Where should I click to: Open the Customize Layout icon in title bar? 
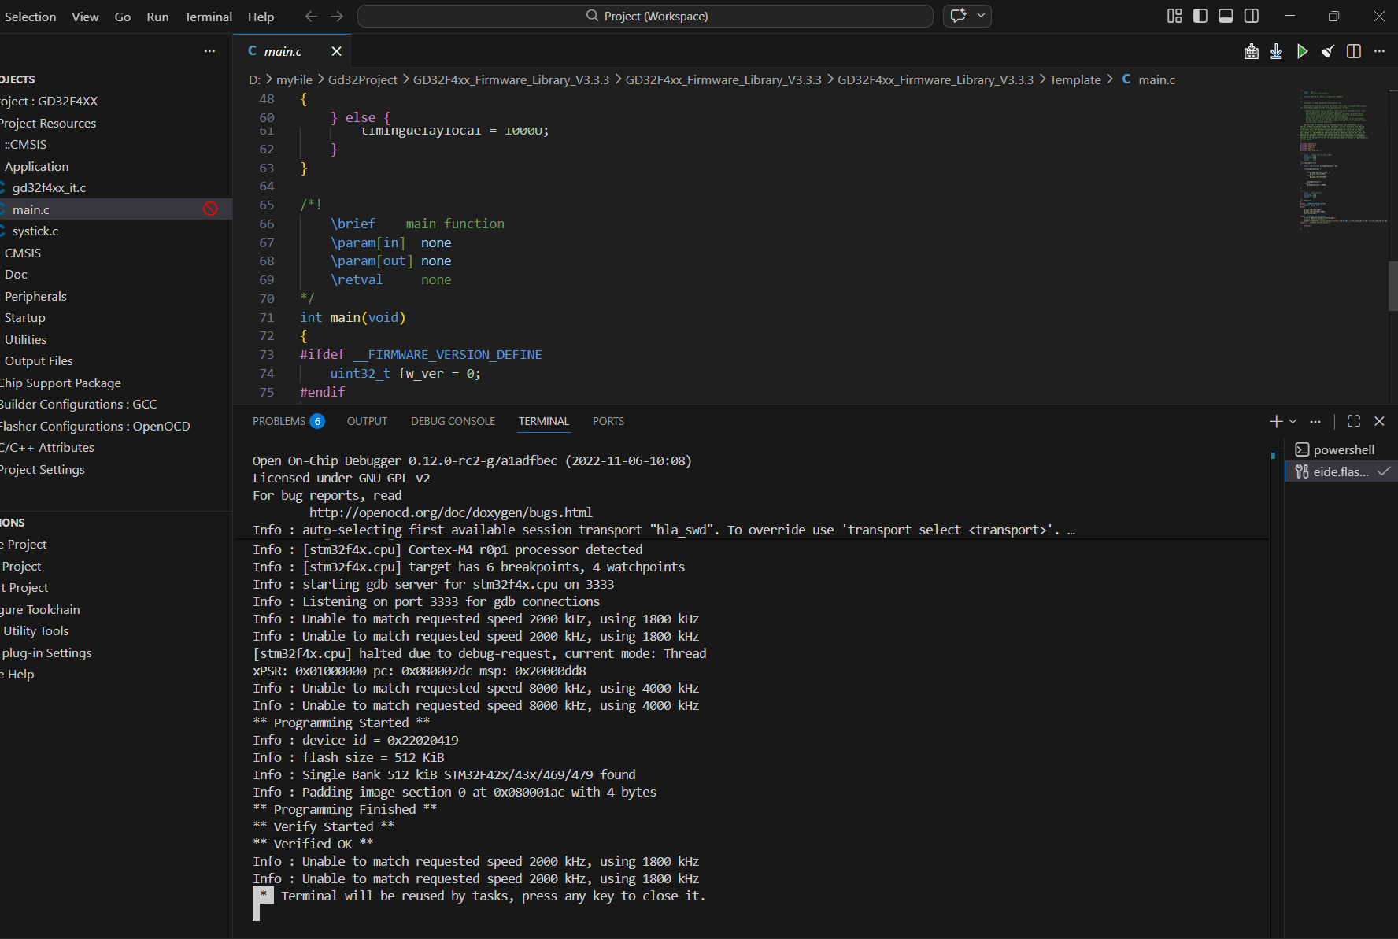(1174, 16)
